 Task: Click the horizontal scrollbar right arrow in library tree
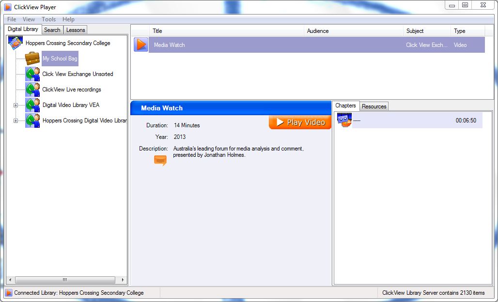coord(123,280)
